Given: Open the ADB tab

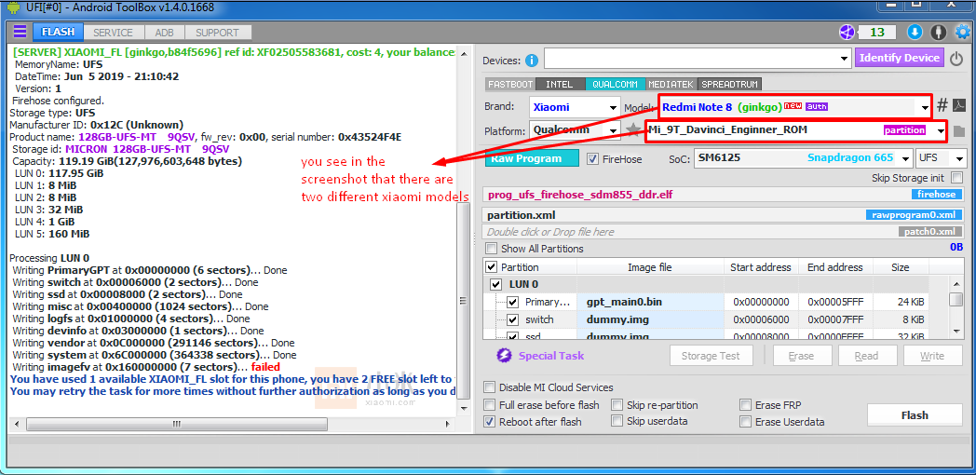Looking at the screenshot, I should [164, 33].
